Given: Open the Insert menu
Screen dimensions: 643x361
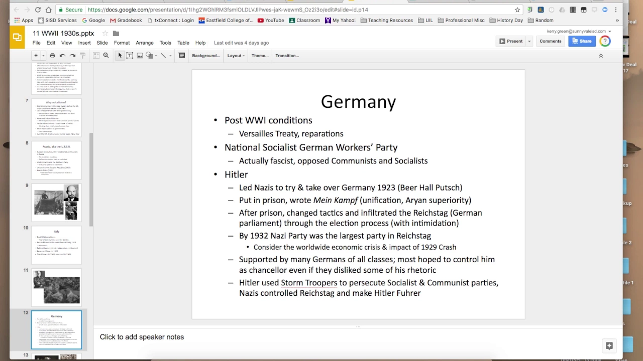Looking at the screenshot, I should (84, 43).
